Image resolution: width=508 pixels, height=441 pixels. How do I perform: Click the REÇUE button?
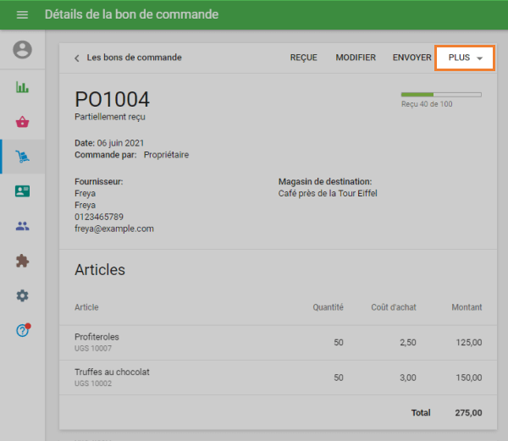(x=303, y=58)
